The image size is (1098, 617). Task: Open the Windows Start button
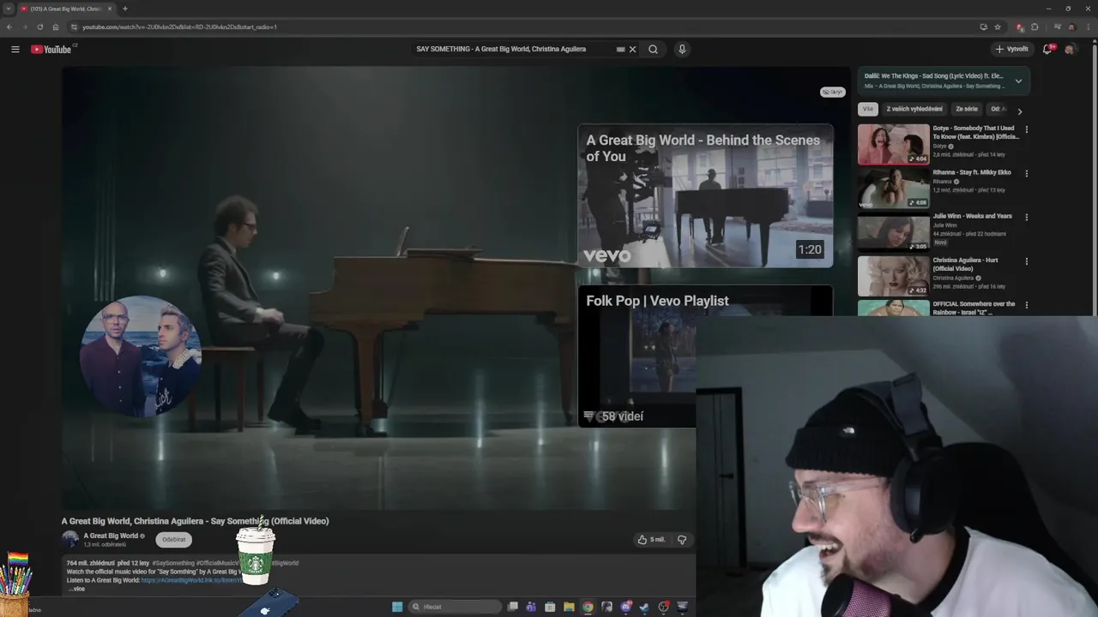click(x=397, y=607)
